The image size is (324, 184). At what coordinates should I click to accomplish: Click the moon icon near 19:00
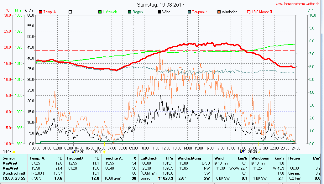click(242, 151)
